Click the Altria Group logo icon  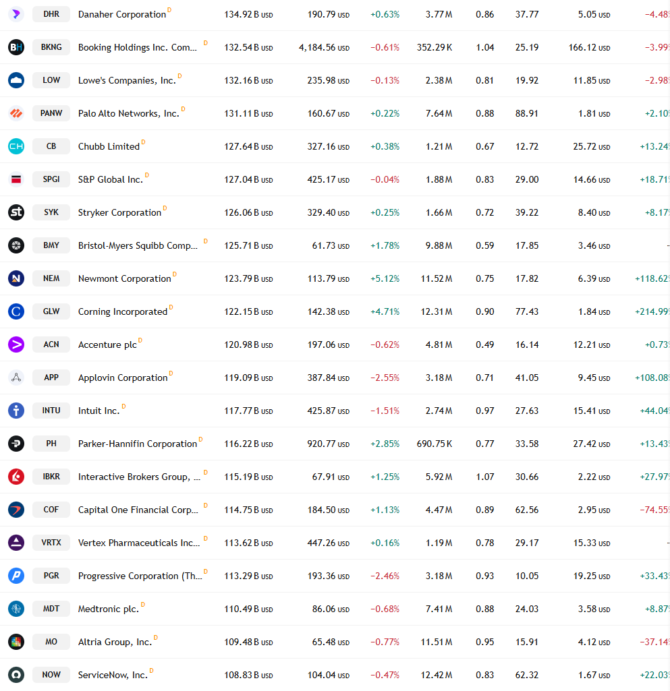pyautogui.click(x=16, y=642)
